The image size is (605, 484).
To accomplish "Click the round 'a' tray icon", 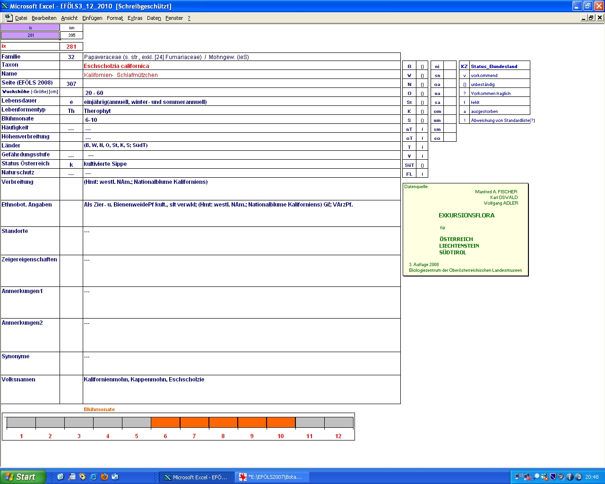I will 578,477.
